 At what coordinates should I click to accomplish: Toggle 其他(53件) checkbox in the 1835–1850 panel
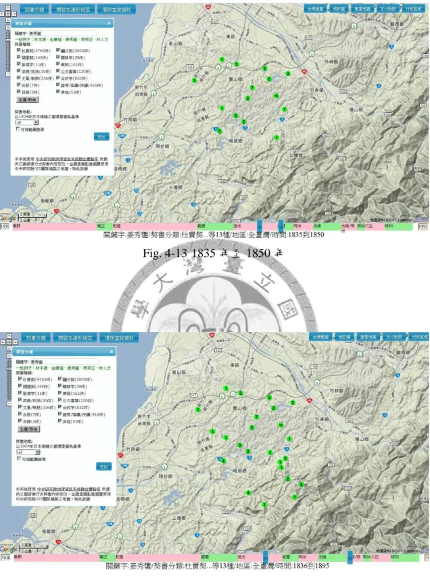[58, 91]
